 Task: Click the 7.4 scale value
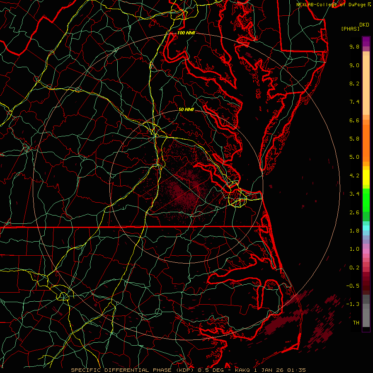(354, 102)
